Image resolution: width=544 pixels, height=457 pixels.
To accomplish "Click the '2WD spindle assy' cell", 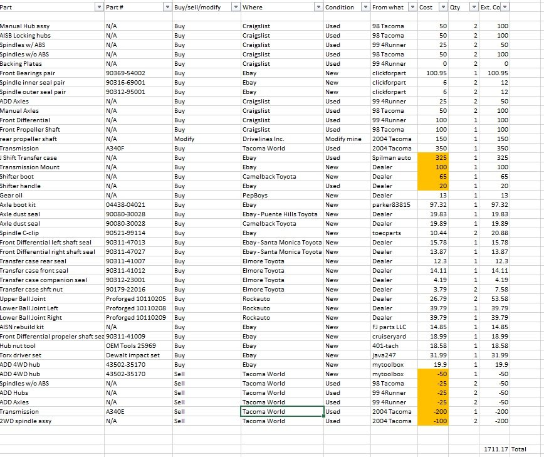I will 51,421.
